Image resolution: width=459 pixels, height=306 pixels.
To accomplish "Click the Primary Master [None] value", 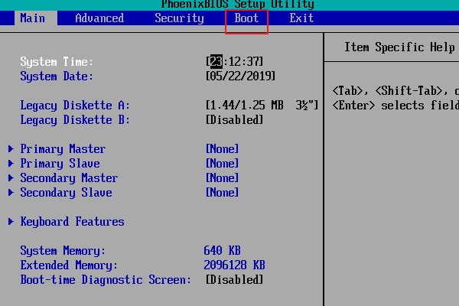I will [x=222, y=148].
